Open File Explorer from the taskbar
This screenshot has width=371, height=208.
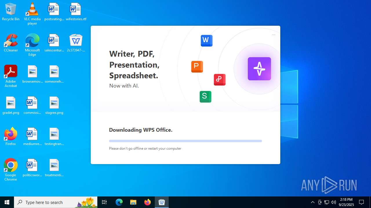133,202
